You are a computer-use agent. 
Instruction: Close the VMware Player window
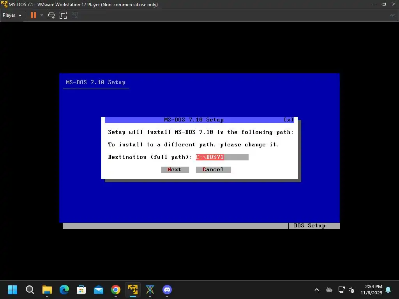[x=394, y=4]
